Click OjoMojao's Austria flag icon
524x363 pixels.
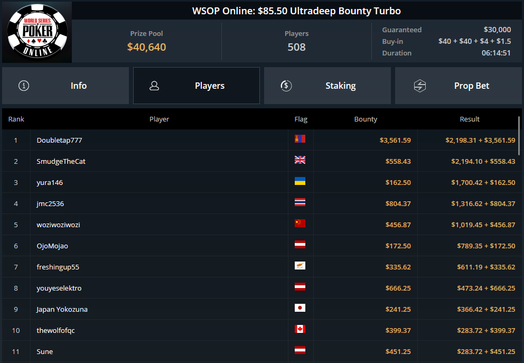point(300,244)
